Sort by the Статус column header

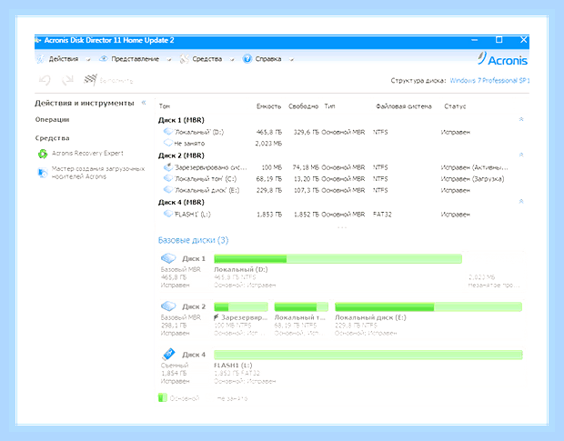455,106
